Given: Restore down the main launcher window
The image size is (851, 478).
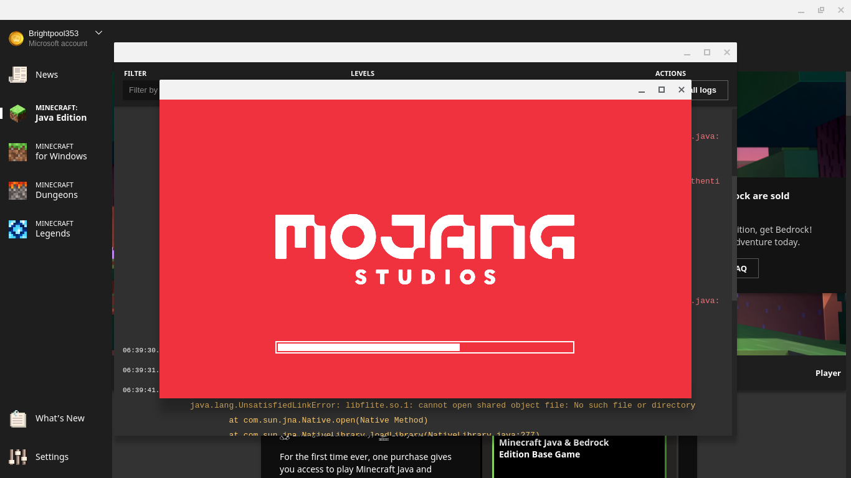Looking at the screenshot, I should [x=821, y=10].
